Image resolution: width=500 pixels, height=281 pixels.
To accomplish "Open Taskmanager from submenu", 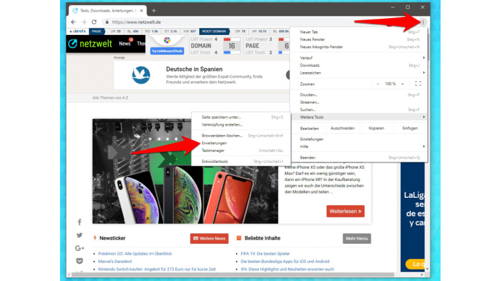I will (241, 151).
